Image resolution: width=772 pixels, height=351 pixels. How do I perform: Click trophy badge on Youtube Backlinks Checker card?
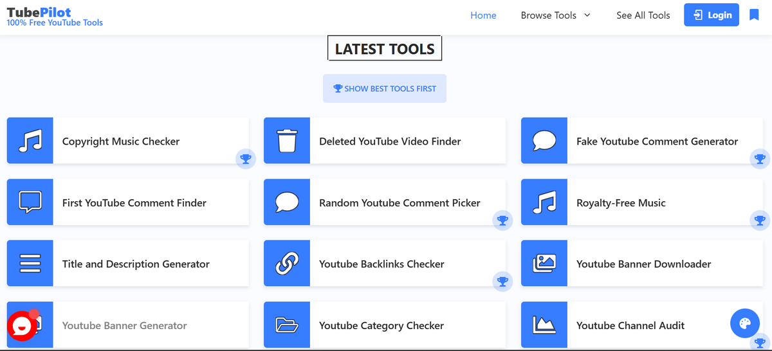pos(502,281)
